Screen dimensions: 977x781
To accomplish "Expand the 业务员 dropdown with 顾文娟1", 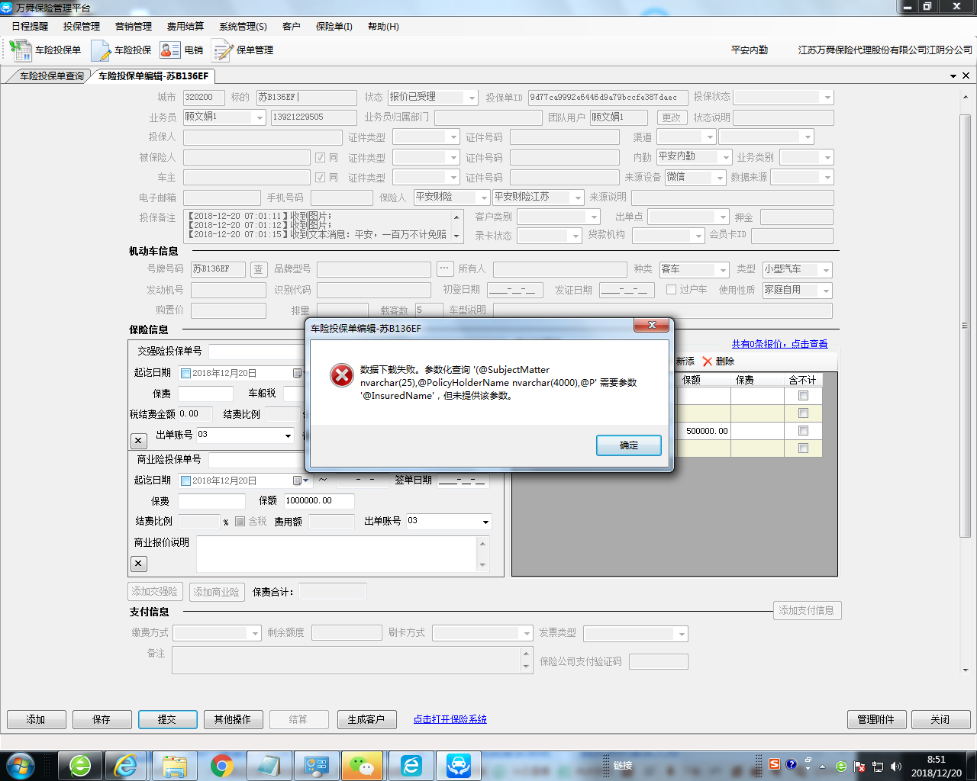I will pos(260,117).
